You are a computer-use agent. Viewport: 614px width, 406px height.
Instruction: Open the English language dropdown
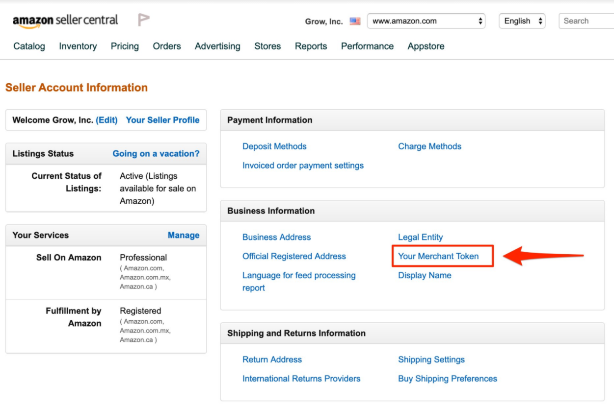point(522,21)
